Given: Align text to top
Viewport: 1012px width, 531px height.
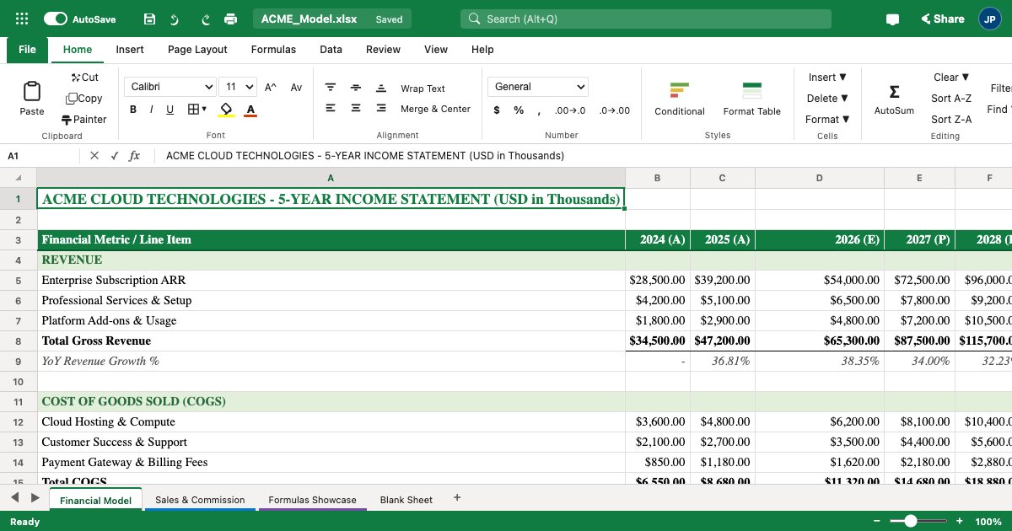Looking at the screenshot, I should click(x=331, y=88).
